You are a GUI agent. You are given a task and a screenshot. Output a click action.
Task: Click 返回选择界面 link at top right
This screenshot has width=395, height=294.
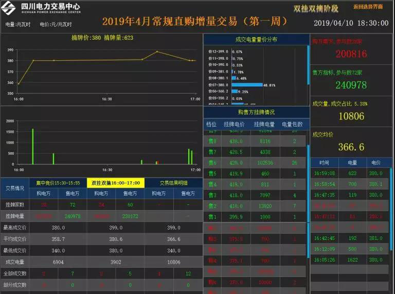point(368,7)
